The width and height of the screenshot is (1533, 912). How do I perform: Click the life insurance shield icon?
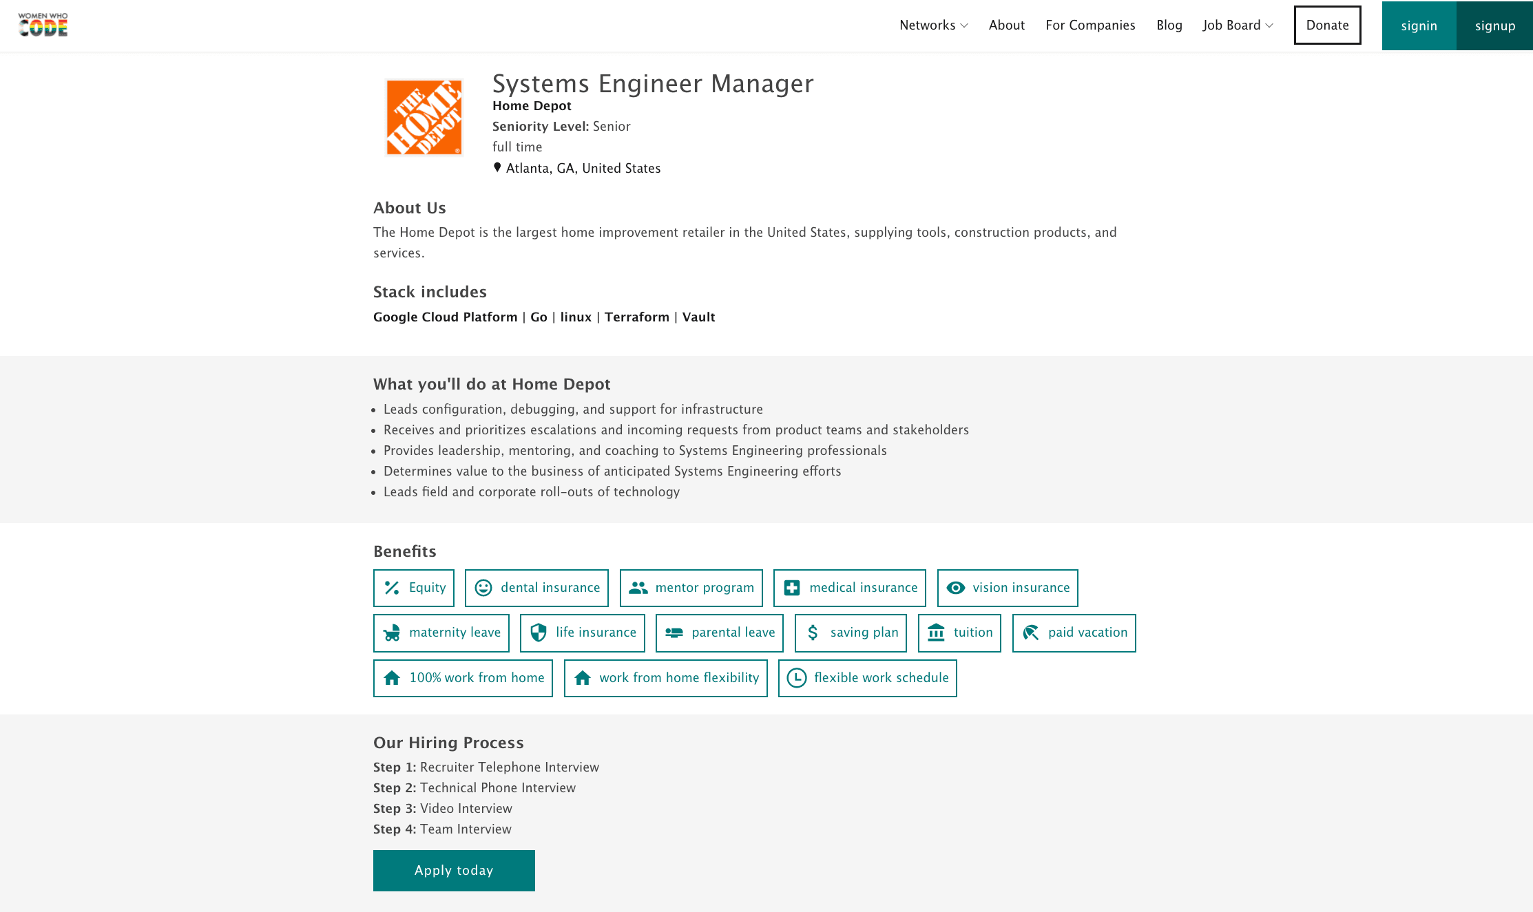pyautogui.click(x=539, y=633)
